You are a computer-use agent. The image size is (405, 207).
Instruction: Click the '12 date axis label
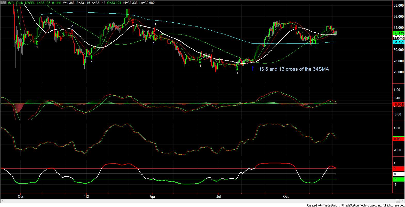coord(87,196)
